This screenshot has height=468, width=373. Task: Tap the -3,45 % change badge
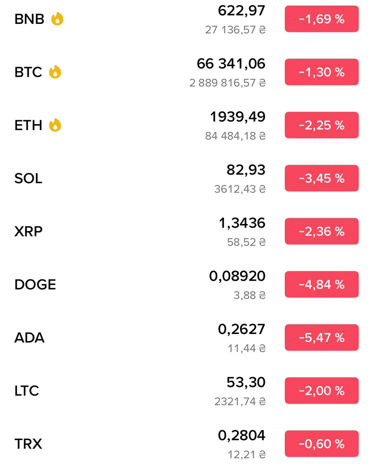pos(322,178)
